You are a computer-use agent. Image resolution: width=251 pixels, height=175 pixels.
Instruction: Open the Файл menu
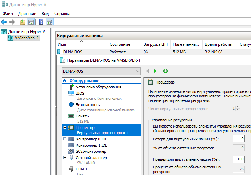pyautogui.click(x=8, y=14)
